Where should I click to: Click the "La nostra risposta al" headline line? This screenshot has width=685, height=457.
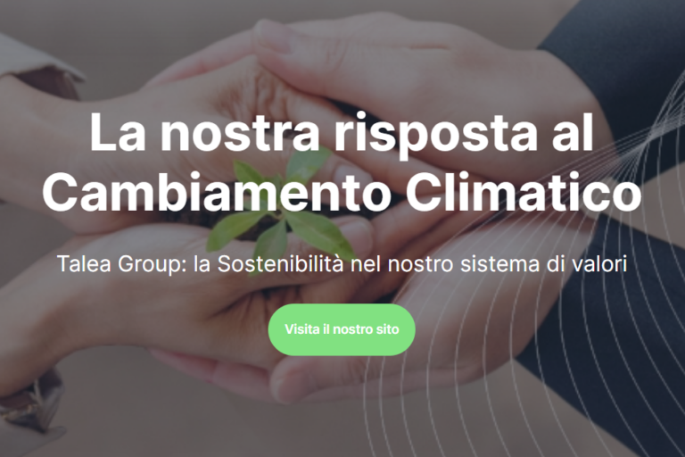(x=342, y=131)
